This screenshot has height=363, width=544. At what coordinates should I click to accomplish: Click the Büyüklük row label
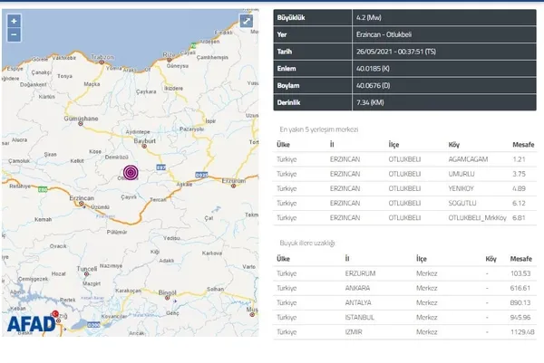coord(291,18)
